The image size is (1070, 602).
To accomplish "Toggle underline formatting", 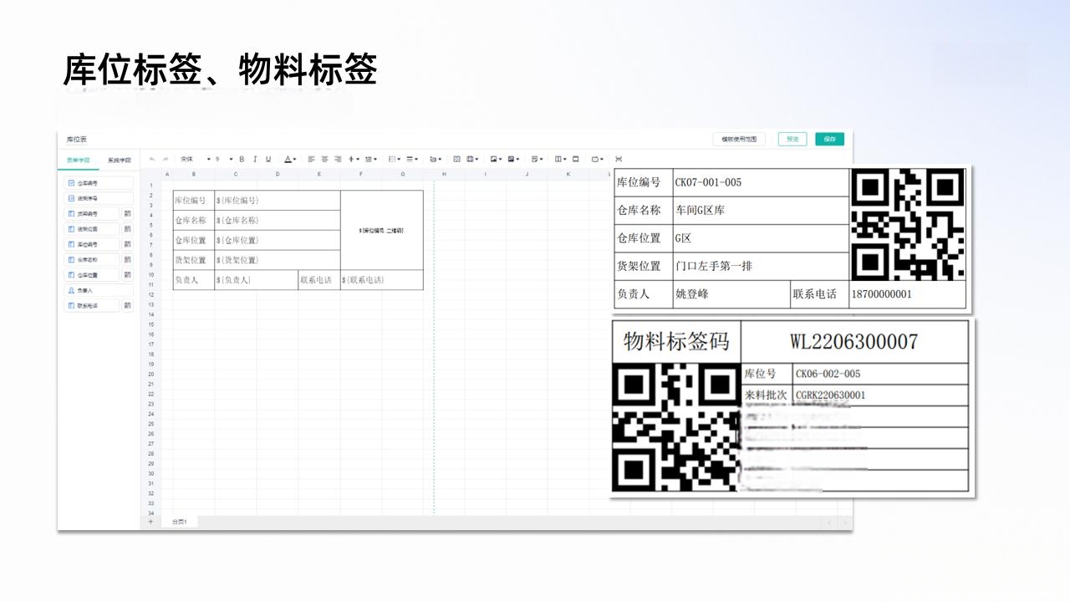I will point(268,159).
